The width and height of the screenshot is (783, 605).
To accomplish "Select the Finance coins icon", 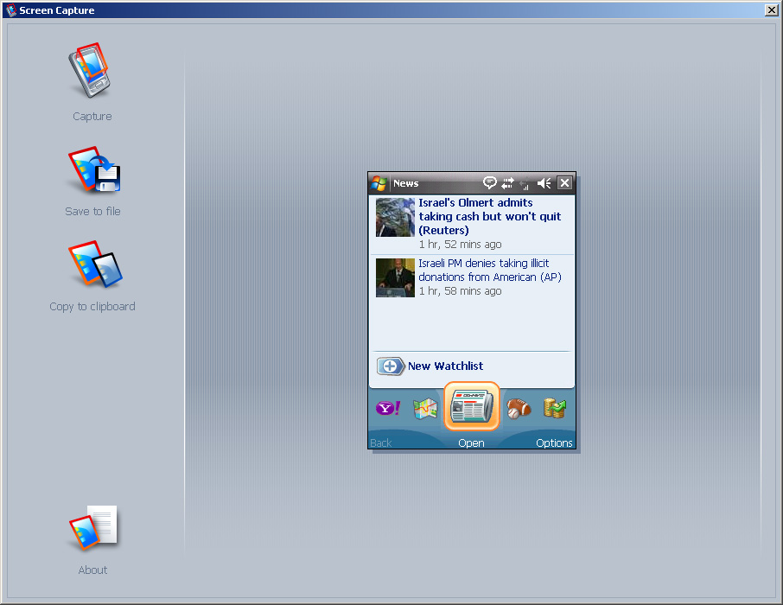I will tap(554, 408).
